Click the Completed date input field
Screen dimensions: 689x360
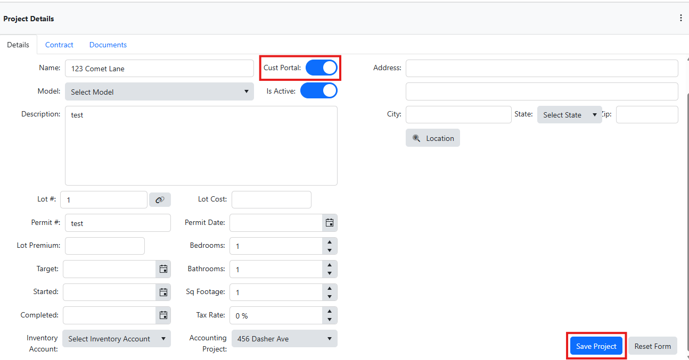[109, 315]
